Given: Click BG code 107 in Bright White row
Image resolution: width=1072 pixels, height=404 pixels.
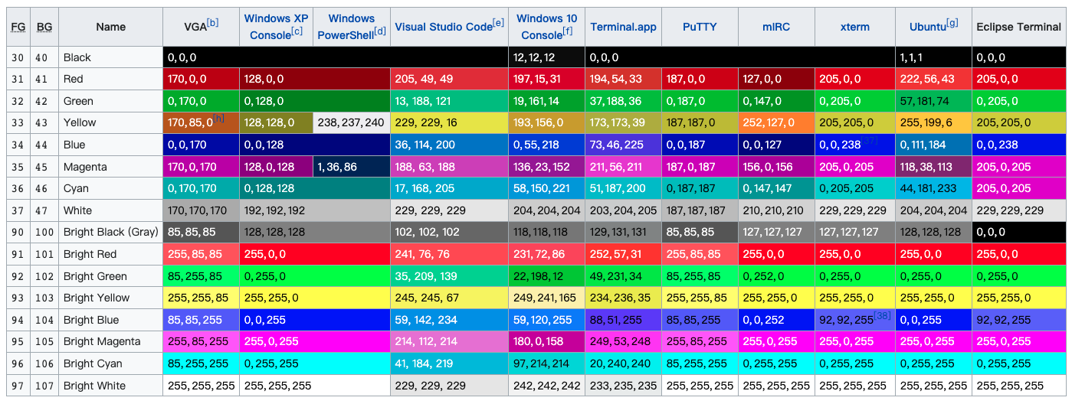Looking at the screenshot, I should [44, 386].
